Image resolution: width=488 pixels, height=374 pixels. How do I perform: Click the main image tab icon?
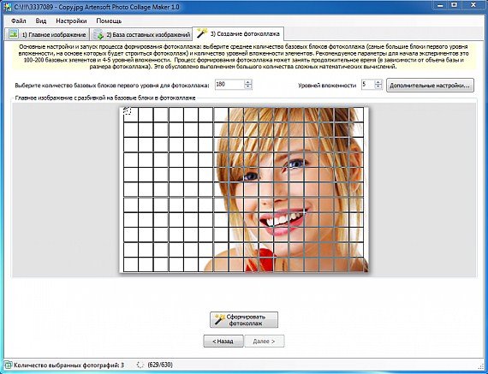(14, 33)
